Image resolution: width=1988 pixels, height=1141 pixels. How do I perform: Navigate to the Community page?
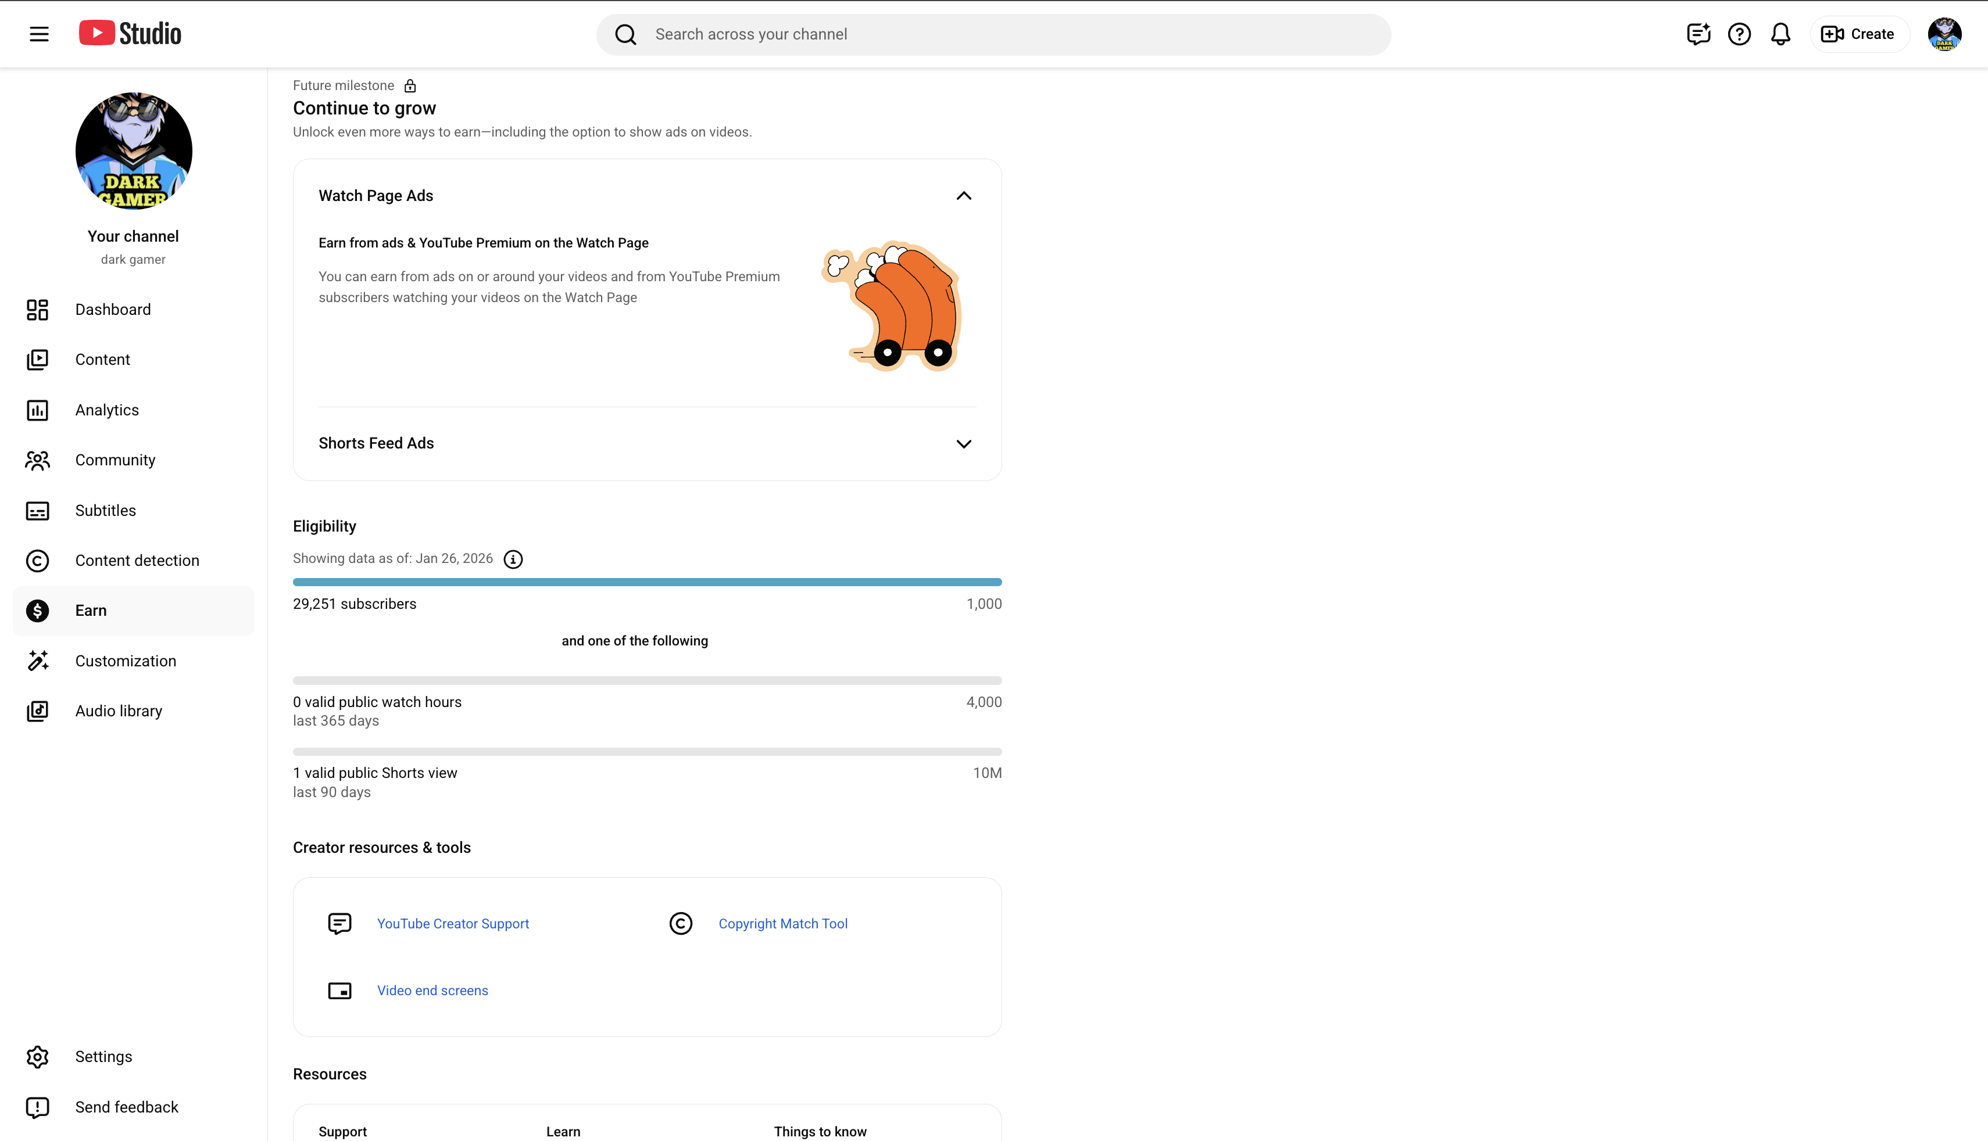tap(133, 460)
